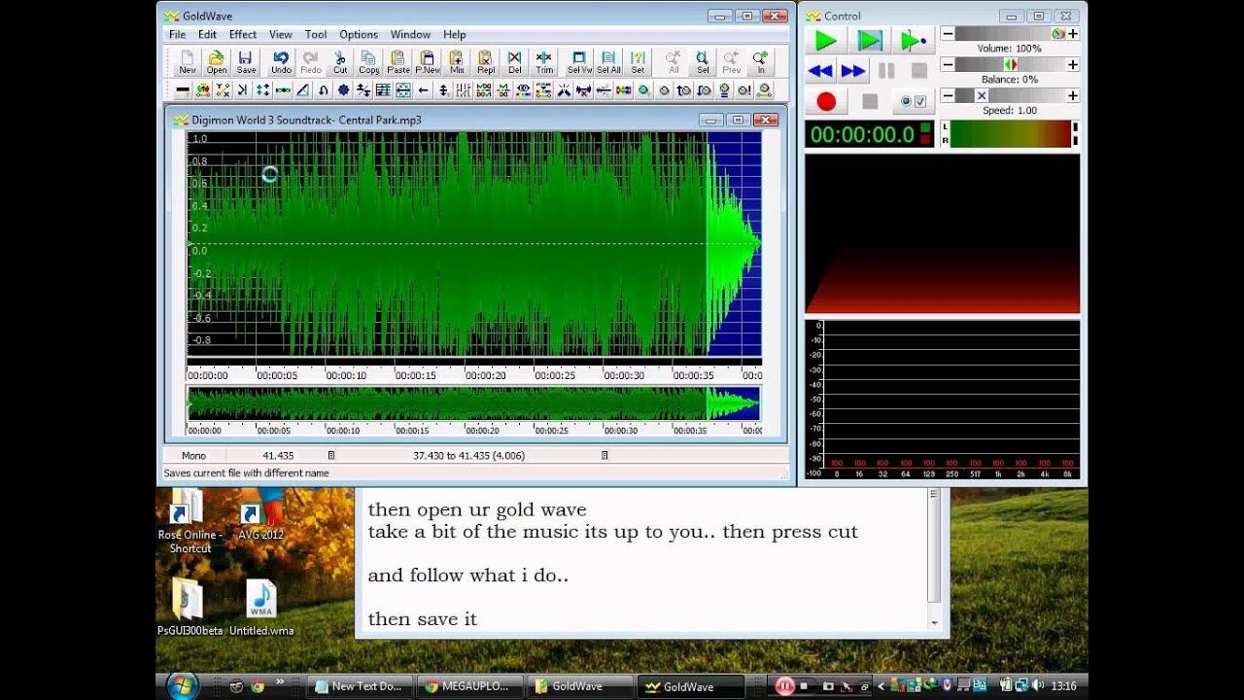
Task: Open control properties checkmark button
Action: 914,101
